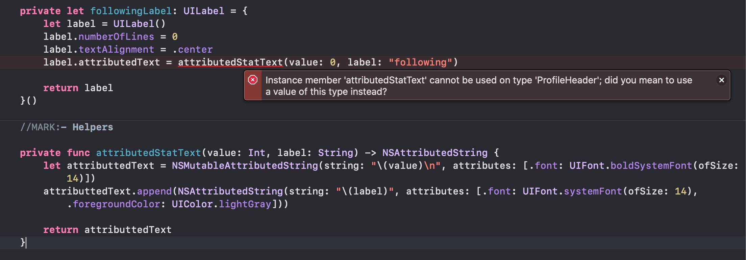The width and height of the screenshot is (746, 260).
Task: Click the NSAttributedString return type
Action: coord(434,153)
